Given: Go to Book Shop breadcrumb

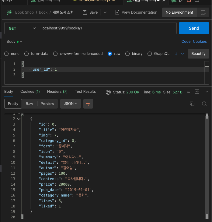Looking at the screenshot, I should click(24, 12).
